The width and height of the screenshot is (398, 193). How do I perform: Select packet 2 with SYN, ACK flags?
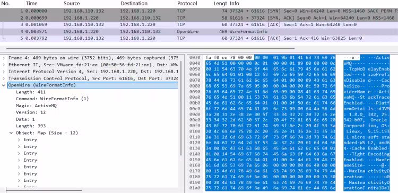coord(199,18)
